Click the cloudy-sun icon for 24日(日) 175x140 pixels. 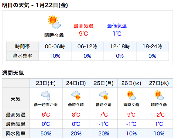(76, 95)
